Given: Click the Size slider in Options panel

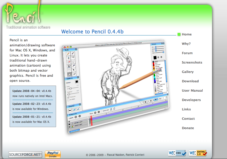Looking at the screenshot, I should (73, 88).
